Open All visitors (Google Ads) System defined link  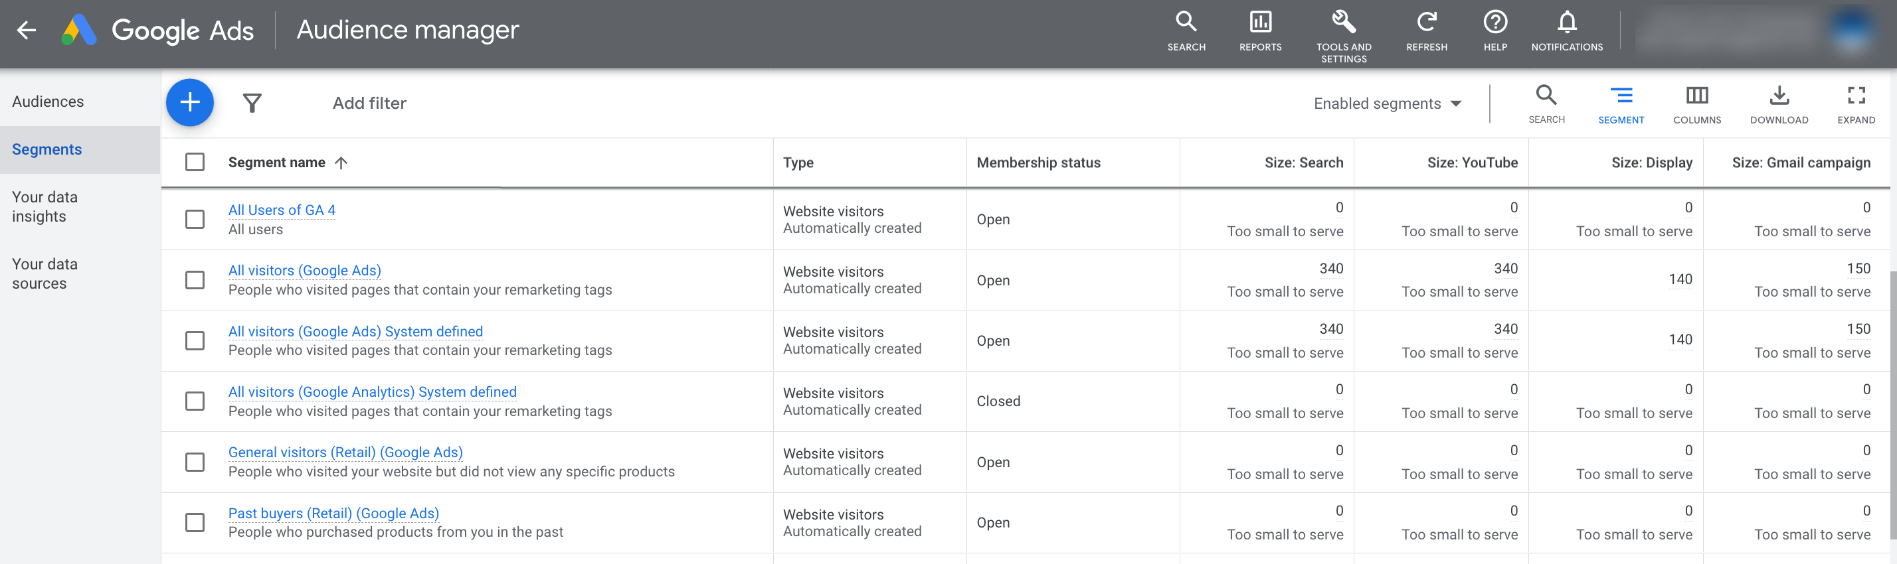tap(355, 332)
